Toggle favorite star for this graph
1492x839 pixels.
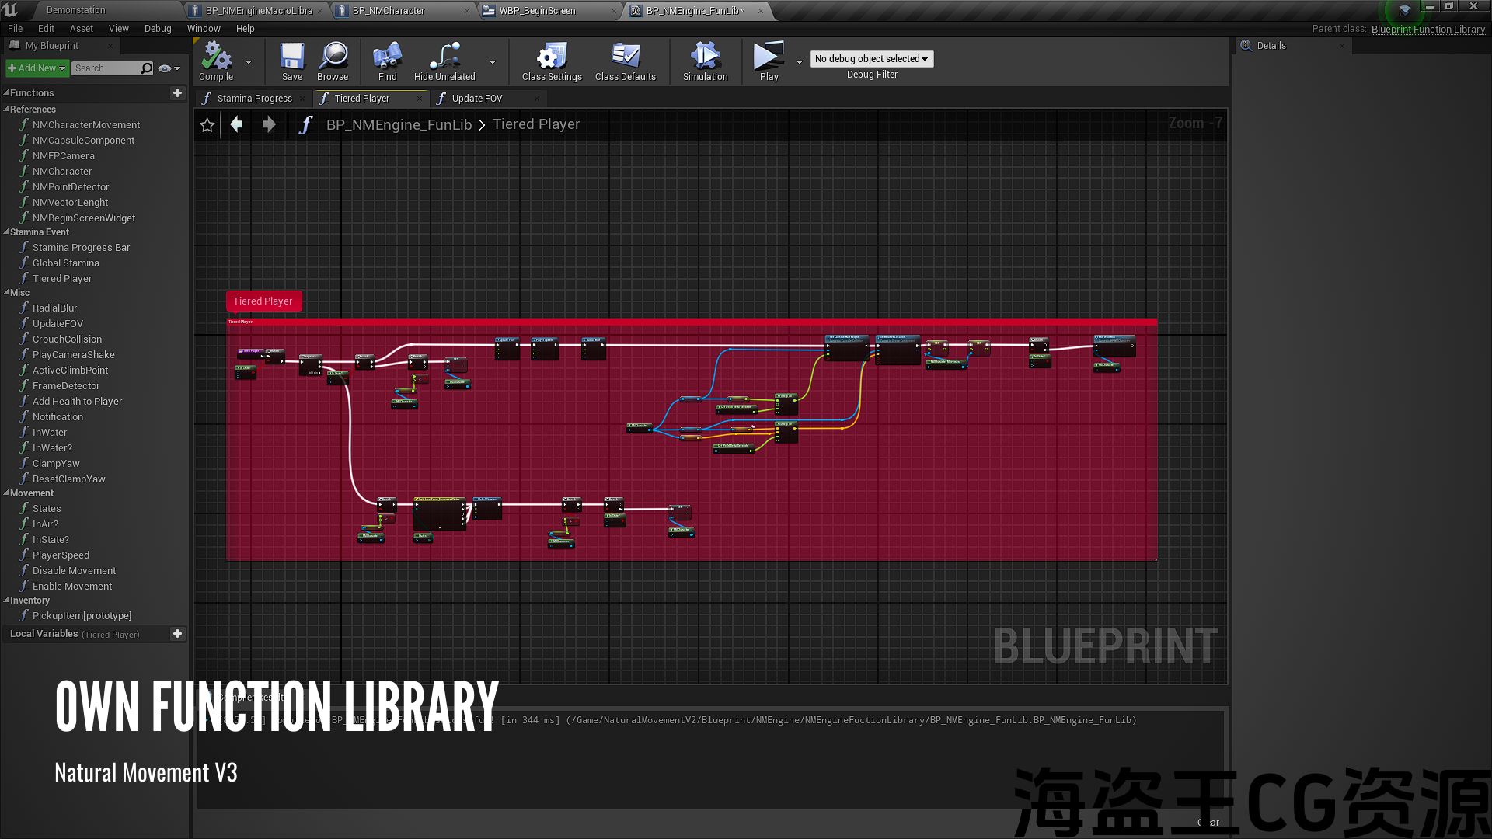click(207, 125)
